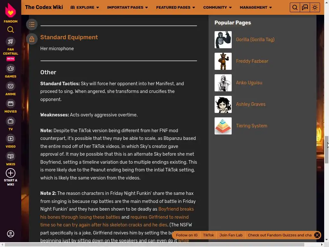329x247 pixels.
Task: Click the page lock icon
Action: click(x=32, y=39)
